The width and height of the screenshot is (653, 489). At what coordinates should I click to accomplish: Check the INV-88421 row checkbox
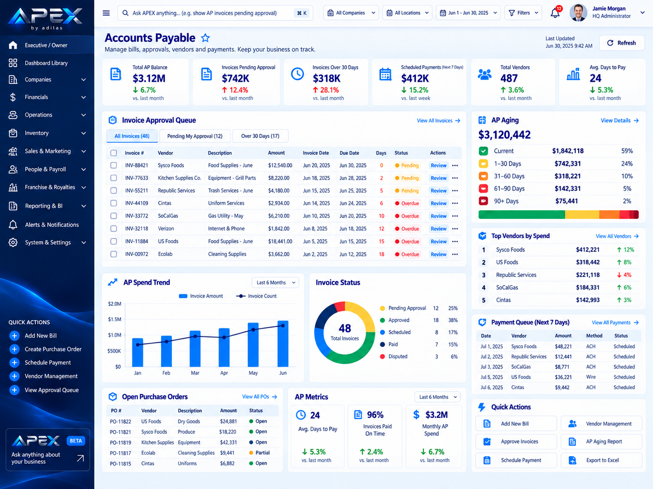tap(114, 165)
